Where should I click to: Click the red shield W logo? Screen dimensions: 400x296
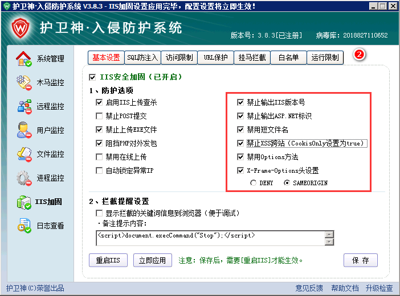[21, 28]
